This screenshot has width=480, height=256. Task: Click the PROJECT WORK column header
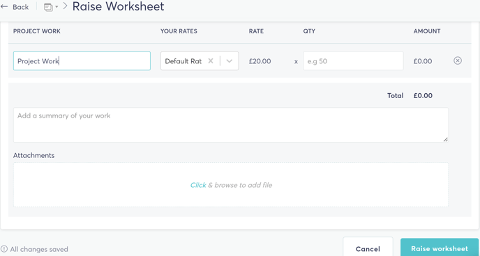click(x=37, y=31)
